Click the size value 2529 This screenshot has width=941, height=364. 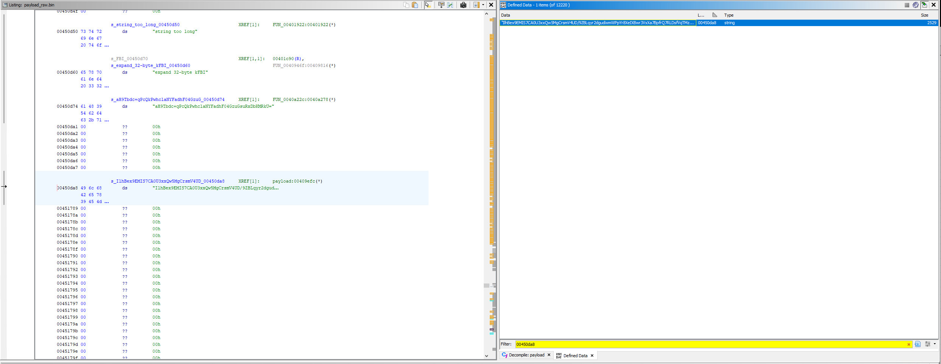[x=932, y=23]
